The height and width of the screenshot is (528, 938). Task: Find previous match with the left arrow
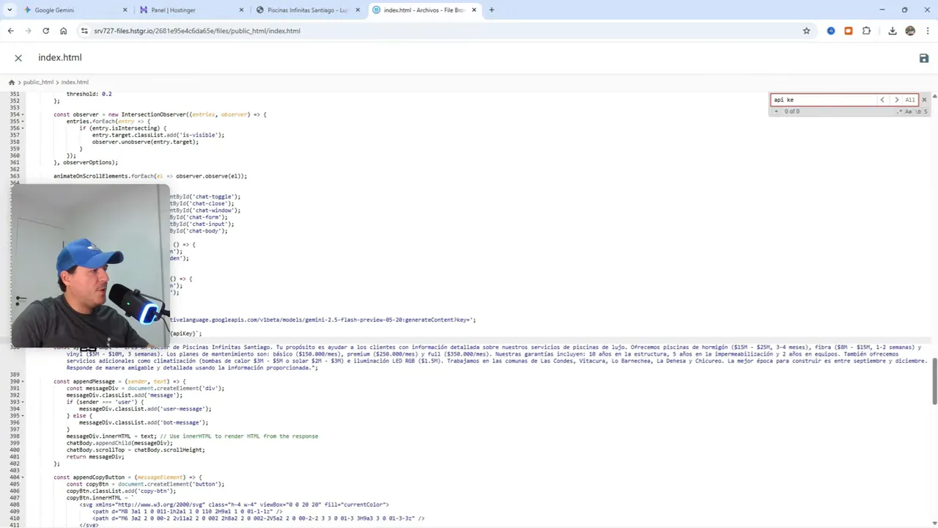882,100
